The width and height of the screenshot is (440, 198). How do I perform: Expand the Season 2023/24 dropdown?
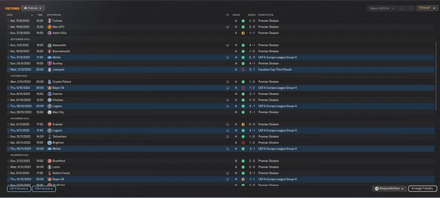pyautogui.click(x=382, y=8)
